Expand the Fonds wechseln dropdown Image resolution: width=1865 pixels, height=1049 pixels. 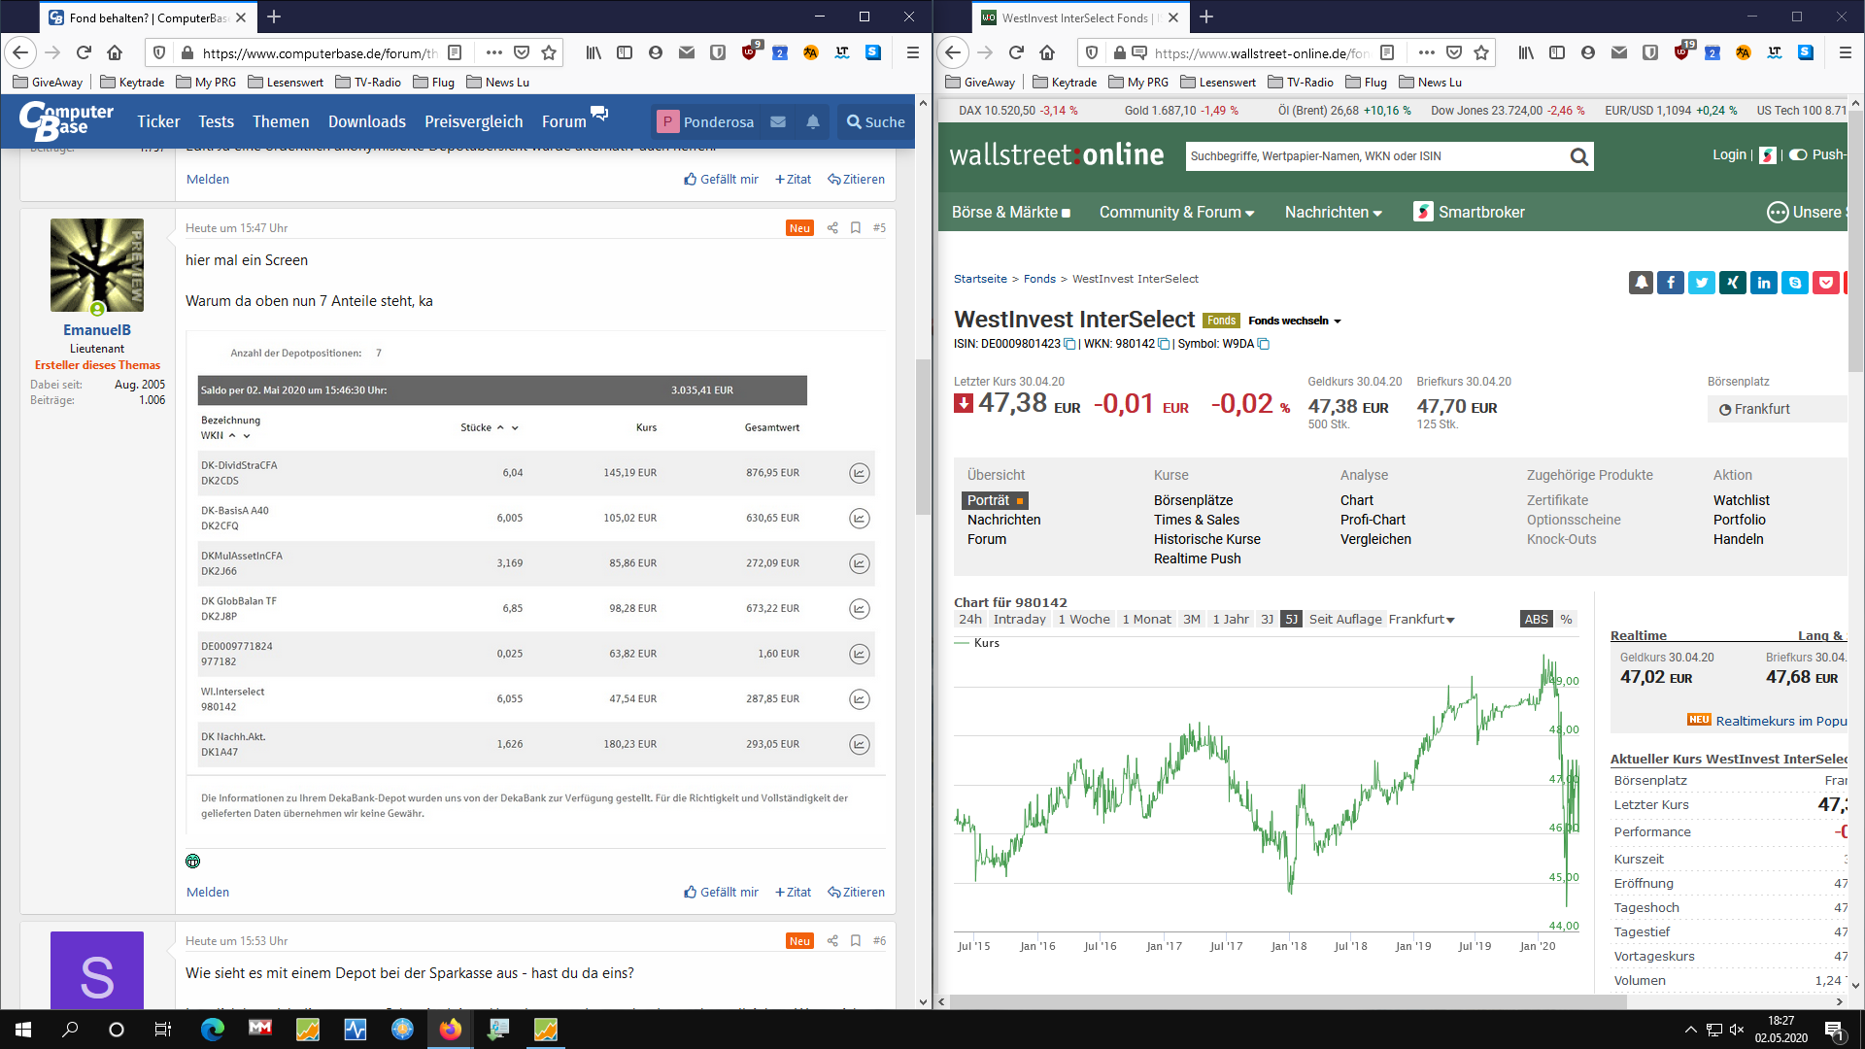tap(1295, 321)
